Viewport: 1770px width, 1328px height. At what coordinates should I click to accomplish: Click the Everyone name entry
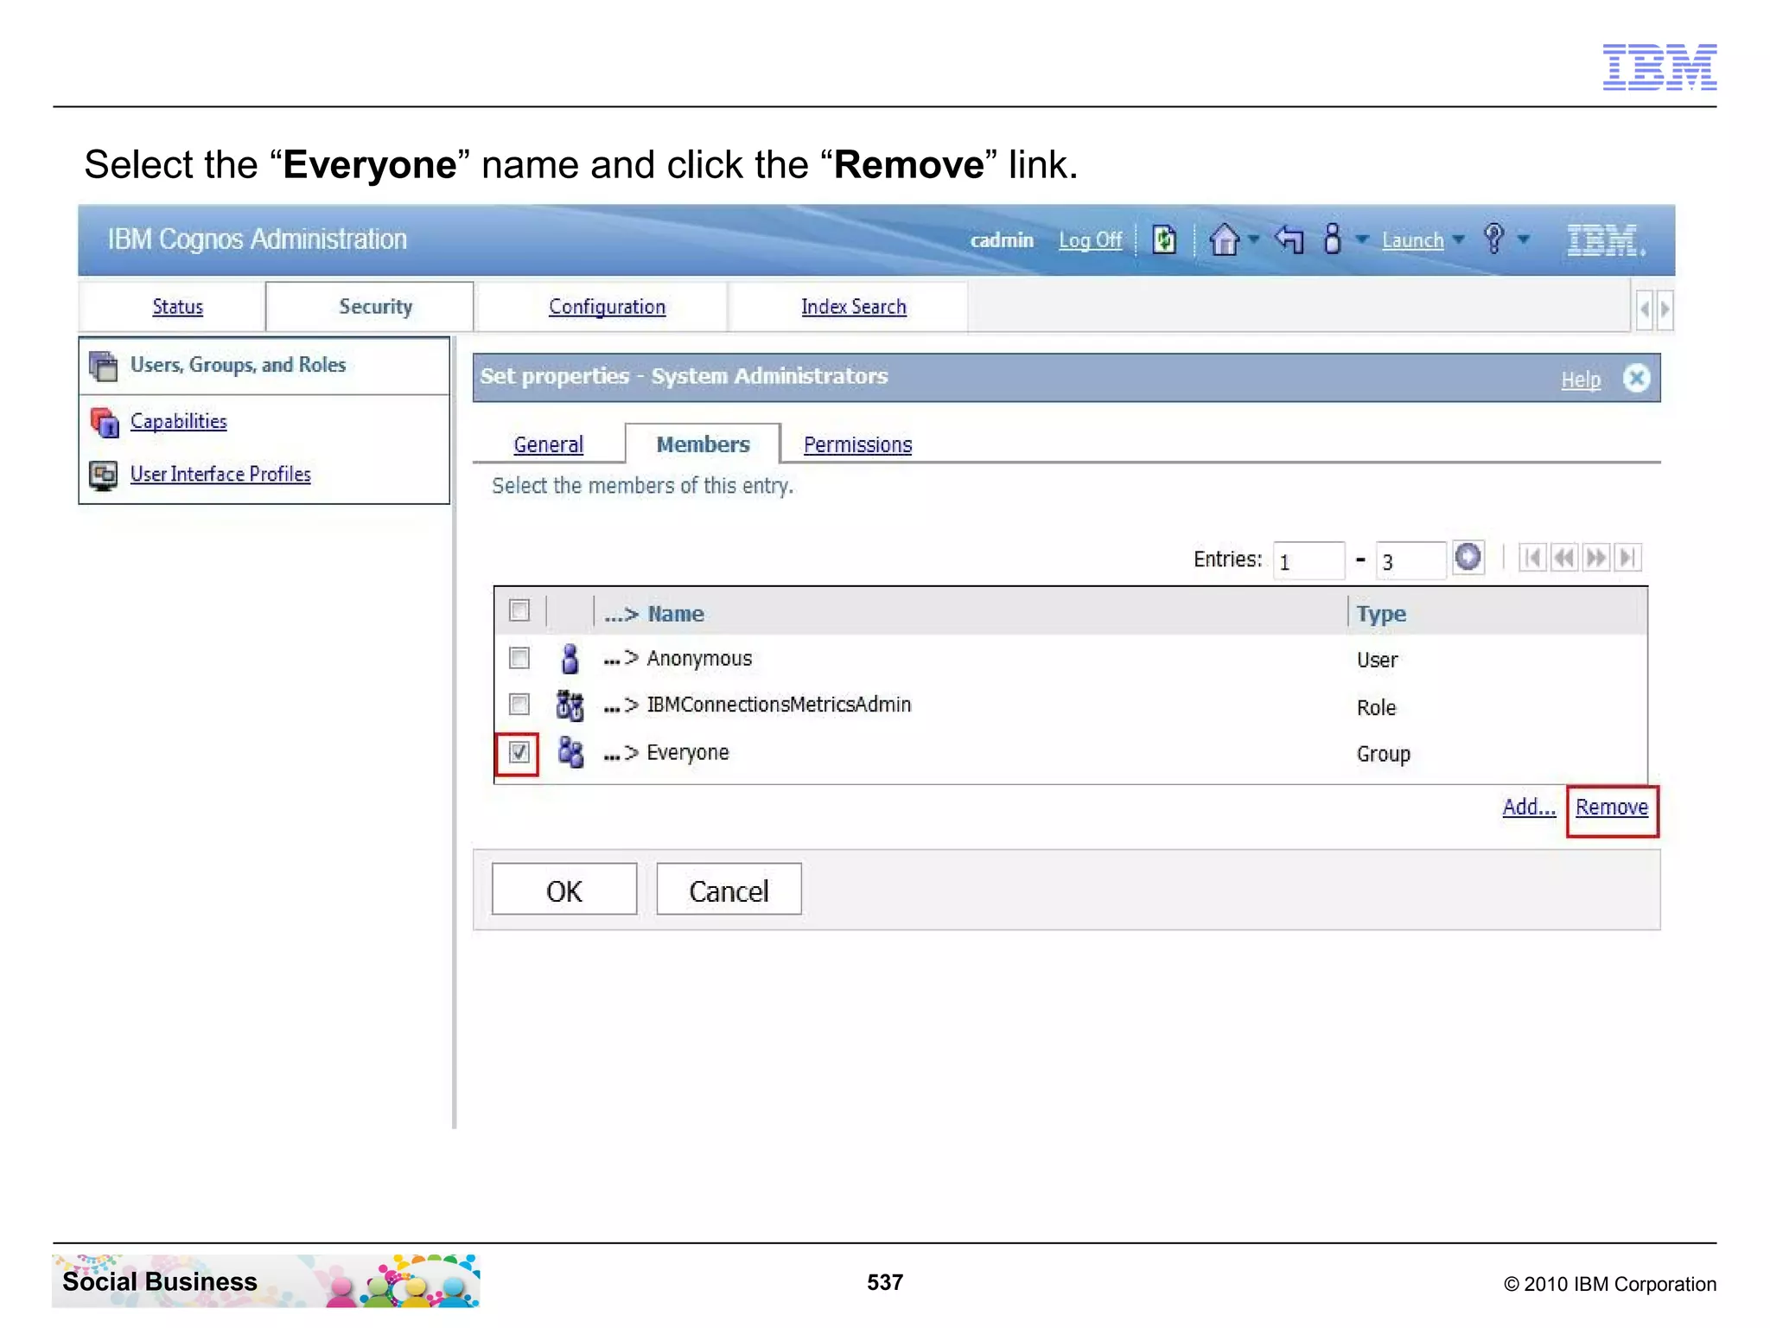coord(687,753)
